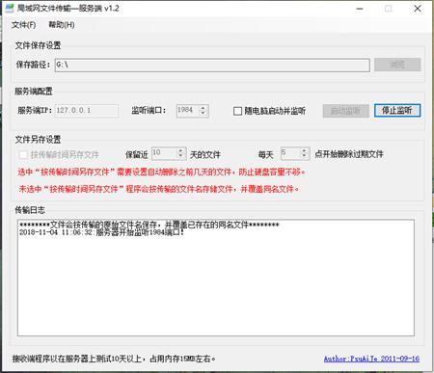Image resolution: width=434 pixels, height=373 pixels.
Task: Enable 随电脑启动并监听 checkbox
Action: (237, 111)
